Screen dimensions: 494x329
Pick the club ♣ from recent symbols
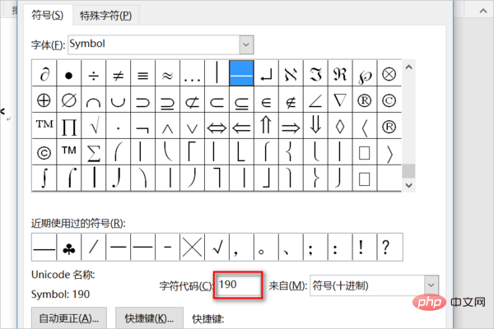tap(68, 245)
